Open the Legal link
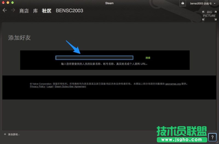The width and height of the screenshot is (219, 144). point(50,86)
